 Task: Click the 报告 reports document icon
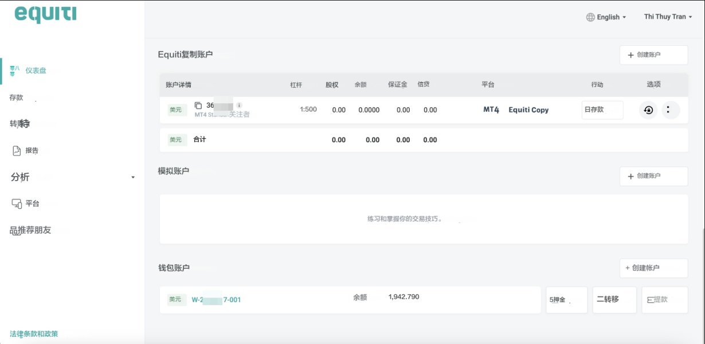click(17, 151)
